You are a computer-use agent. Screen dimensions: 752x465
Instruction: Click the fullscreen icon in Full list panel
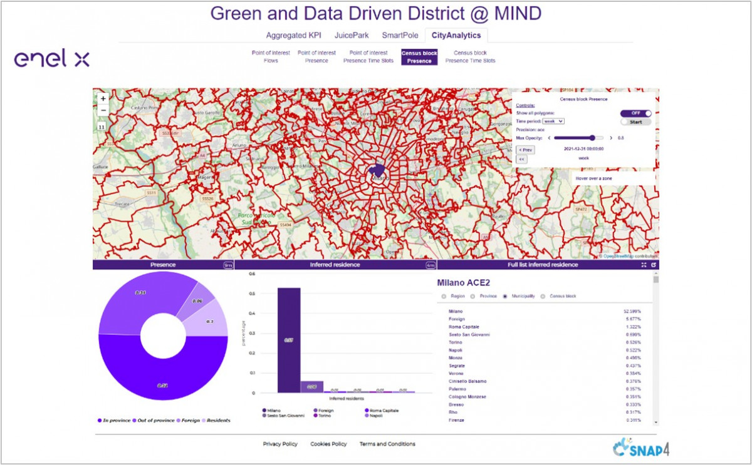click(644, 265)
